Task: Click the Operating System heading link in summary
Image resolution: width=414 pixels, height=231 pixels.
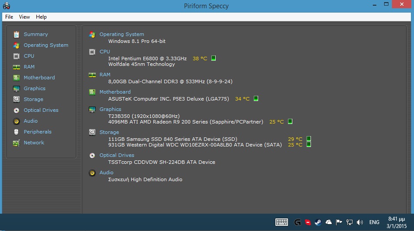Action: click(x=122, y=34)
